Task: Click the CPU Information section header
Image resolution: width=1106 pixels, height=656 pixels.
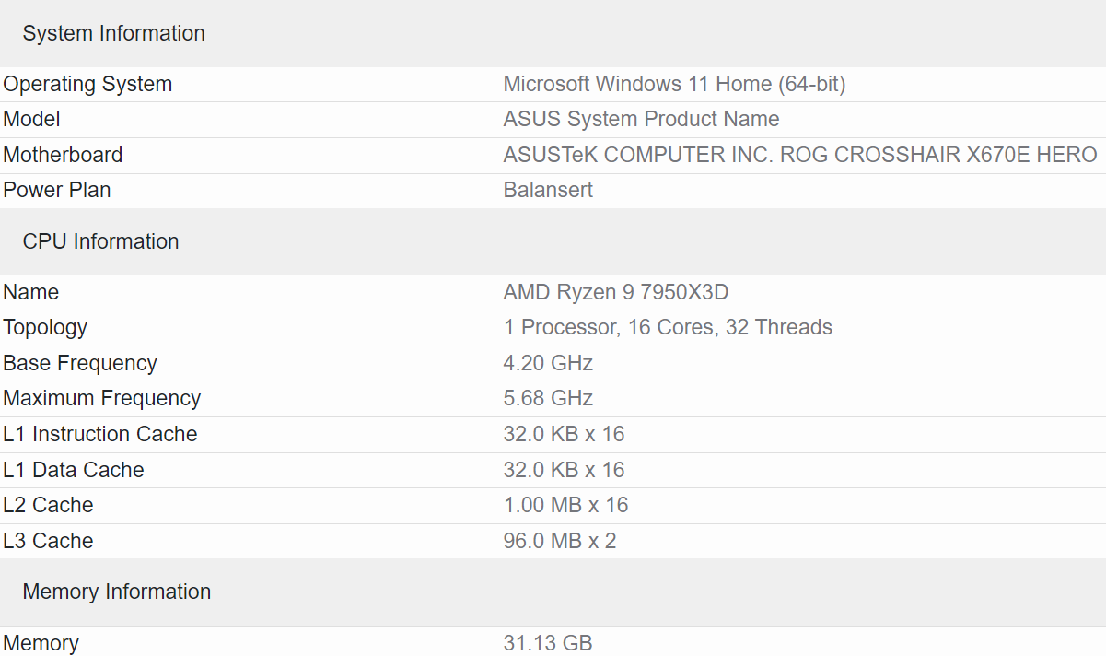Action: tap(100, 241)
